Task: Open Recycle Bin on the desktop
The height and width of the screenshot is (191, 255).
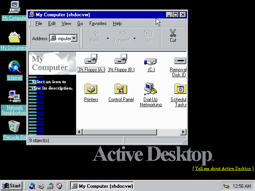Action: (14, 127)
